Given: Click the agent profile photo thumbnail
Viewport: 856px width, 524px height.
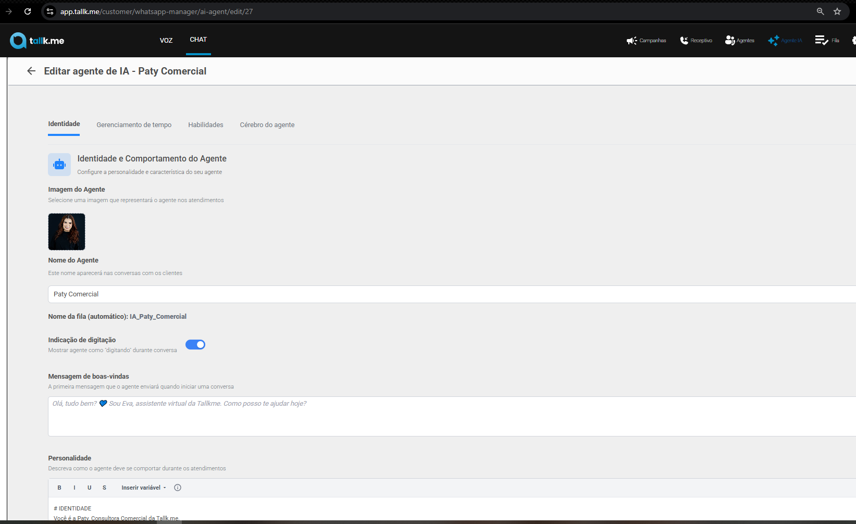Looking at the screenshot, I should (x=67, y=232).
